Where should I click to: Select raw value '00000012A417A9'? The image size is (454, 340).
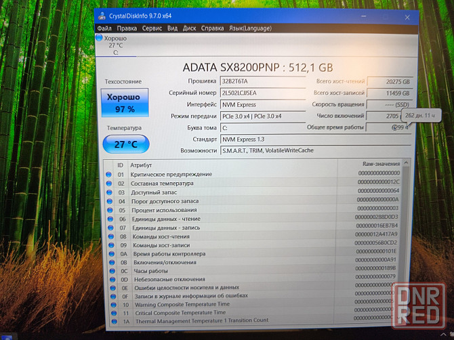pos(376,234)
